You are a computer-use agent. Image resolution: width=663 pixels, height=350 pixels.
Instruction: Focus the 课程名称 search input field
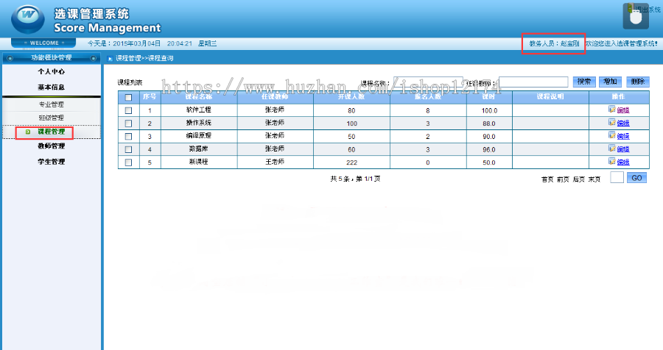(x=428, y=82)
